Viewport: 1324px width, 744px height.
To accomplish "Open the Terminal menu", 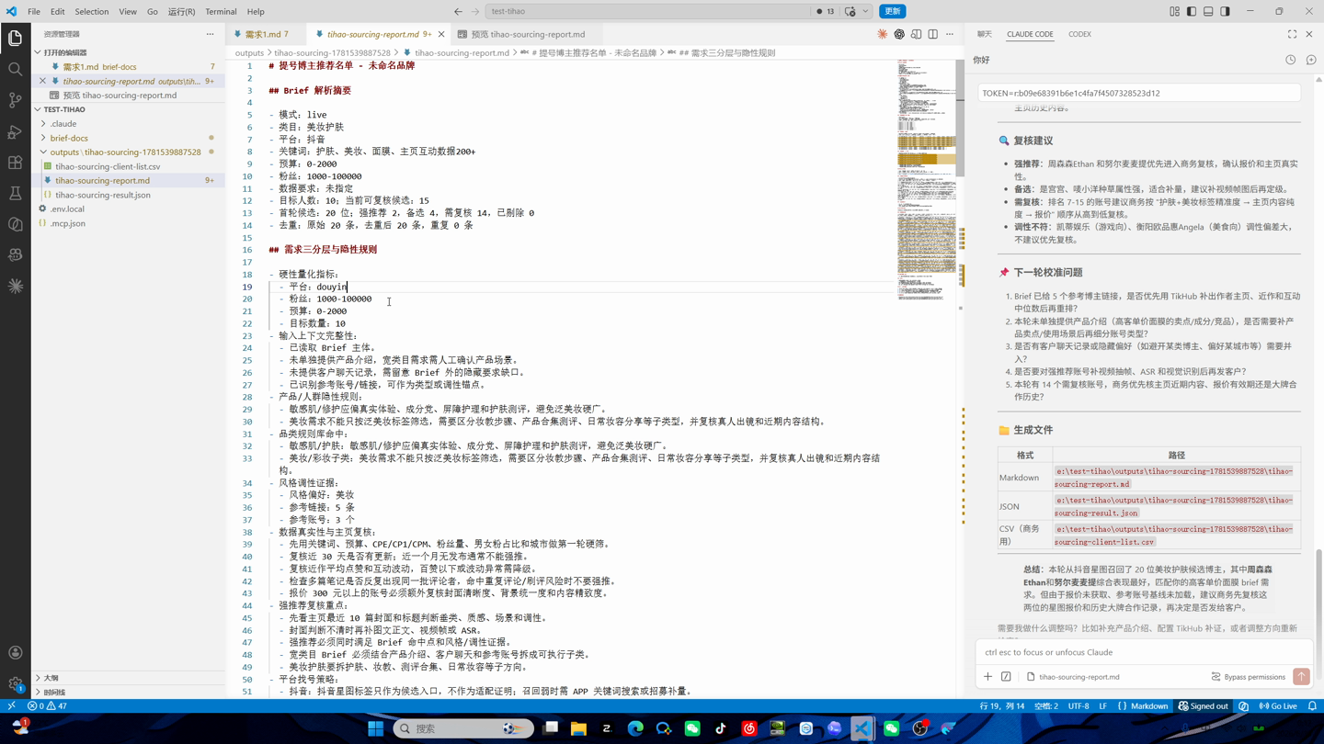I will (x=221, y=11).
